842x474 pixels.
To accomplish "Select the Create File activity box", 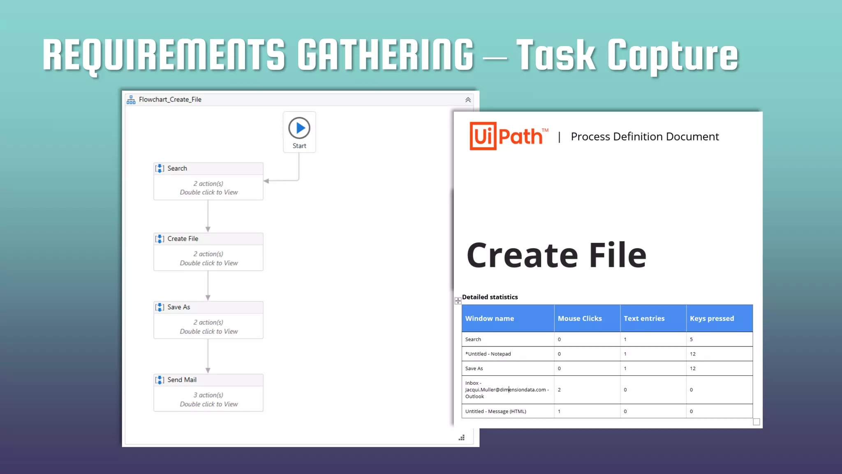I will 208,258.
